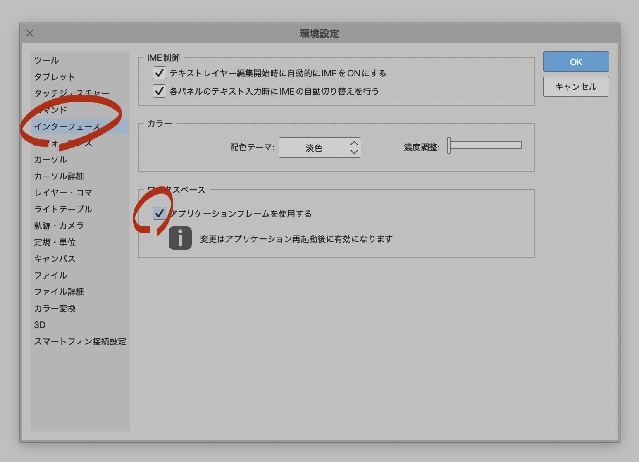Switch to the インターフェース settings page

click(67, 126)
